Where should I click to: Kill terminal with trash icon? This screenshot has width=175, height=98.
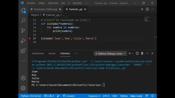pyautogui.click(x=142, y=53)
